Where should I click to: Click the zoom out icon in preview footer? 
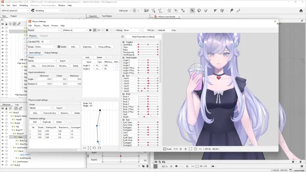[181, 149]
